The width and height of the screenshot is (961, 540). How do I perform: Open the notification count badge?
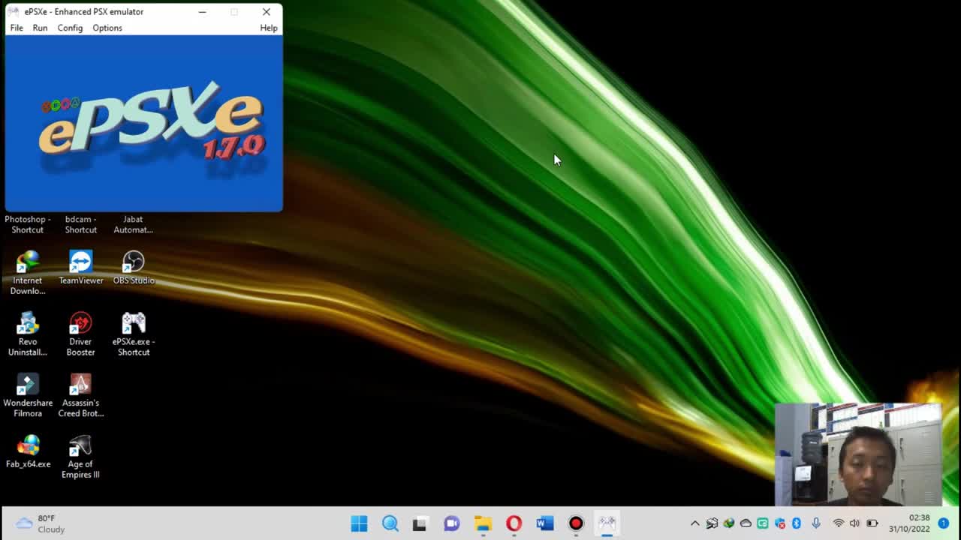pos(943,523)
